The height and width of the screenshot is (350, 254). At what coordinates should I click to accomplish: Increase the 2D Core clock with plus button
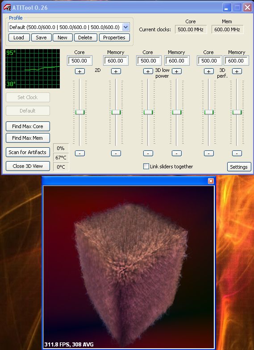79,71
